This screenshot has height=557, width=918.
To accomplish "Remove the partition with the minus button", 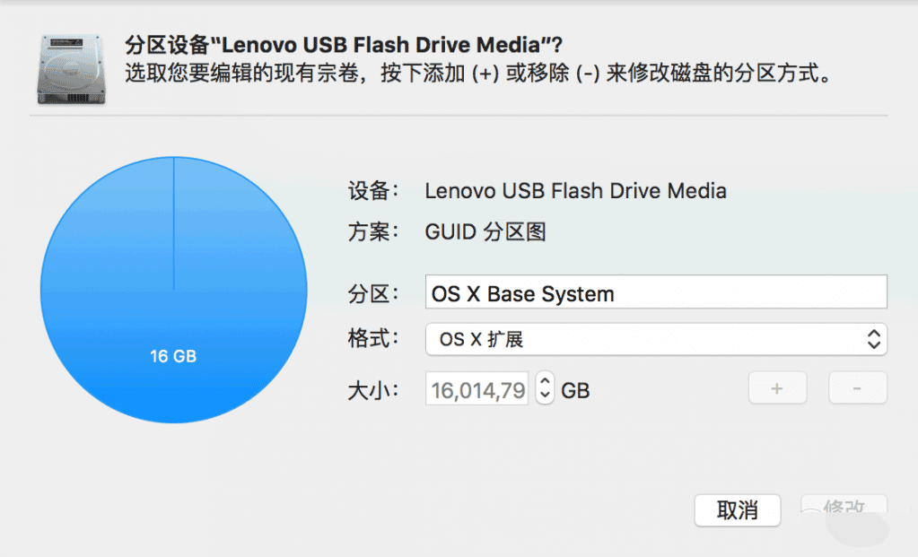I will point(857,388).
